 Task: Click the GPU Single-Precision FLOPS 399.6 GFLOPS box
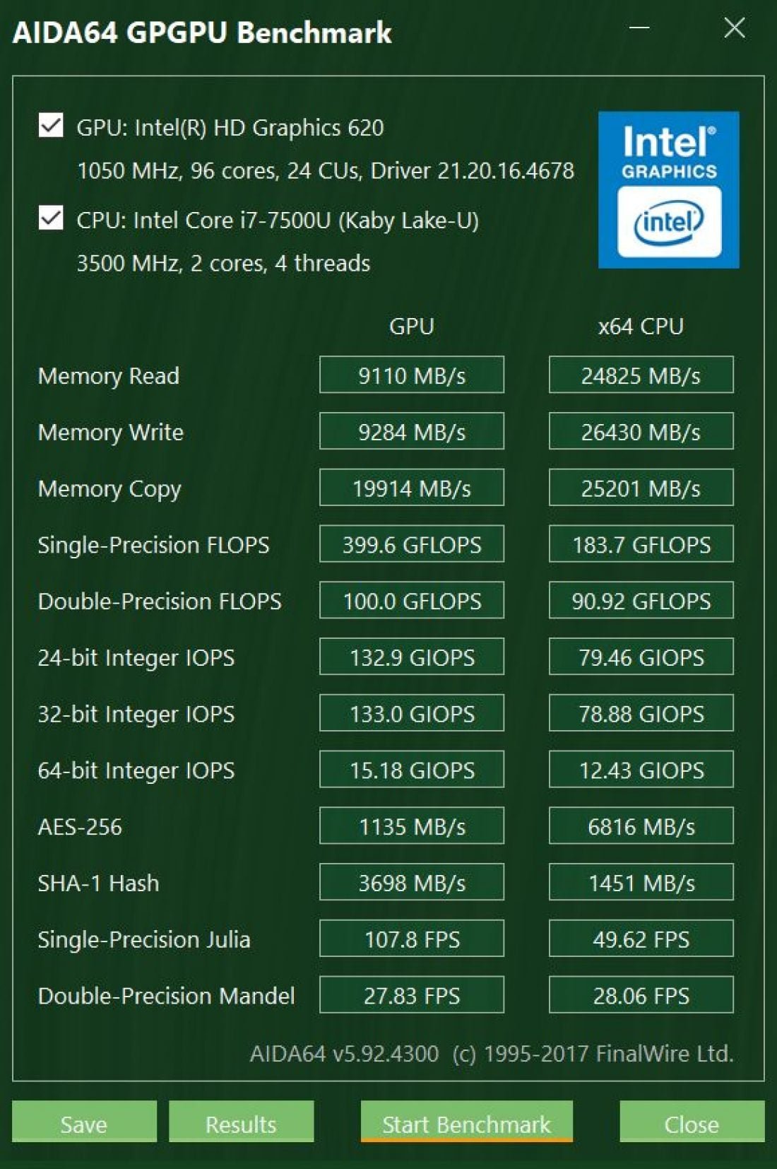click(412, 544)
